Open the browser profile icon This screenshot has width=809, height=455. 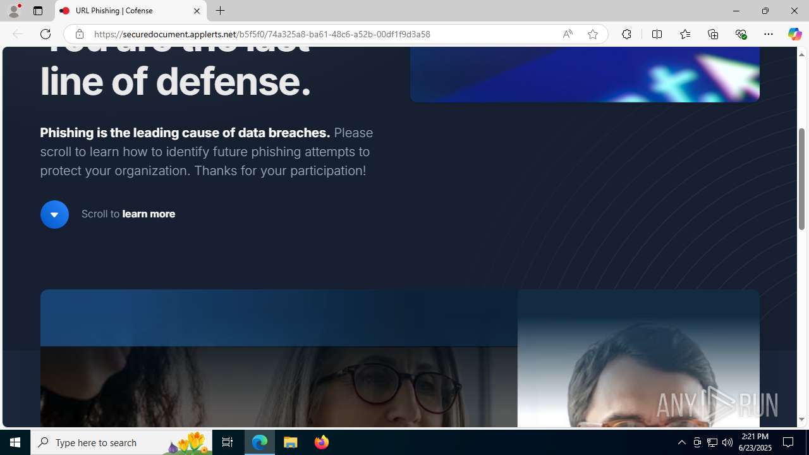13,11
